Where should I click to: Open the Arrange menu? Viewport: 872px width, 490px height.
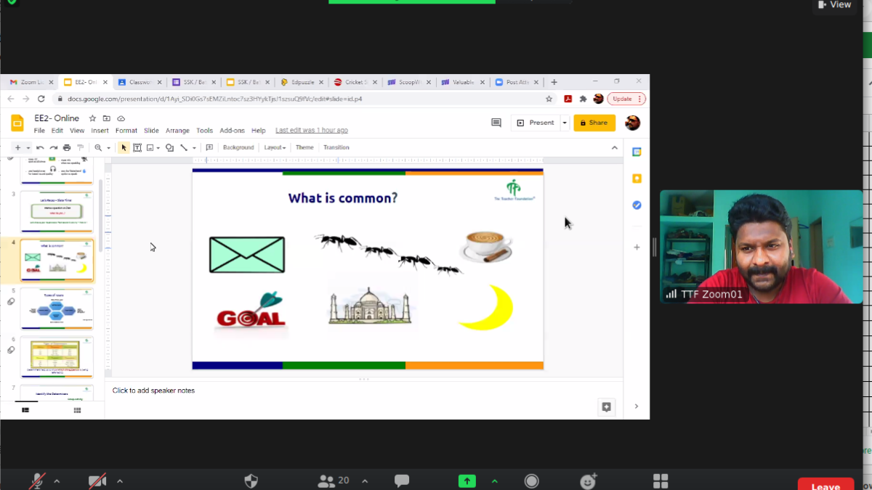point(177,131)
